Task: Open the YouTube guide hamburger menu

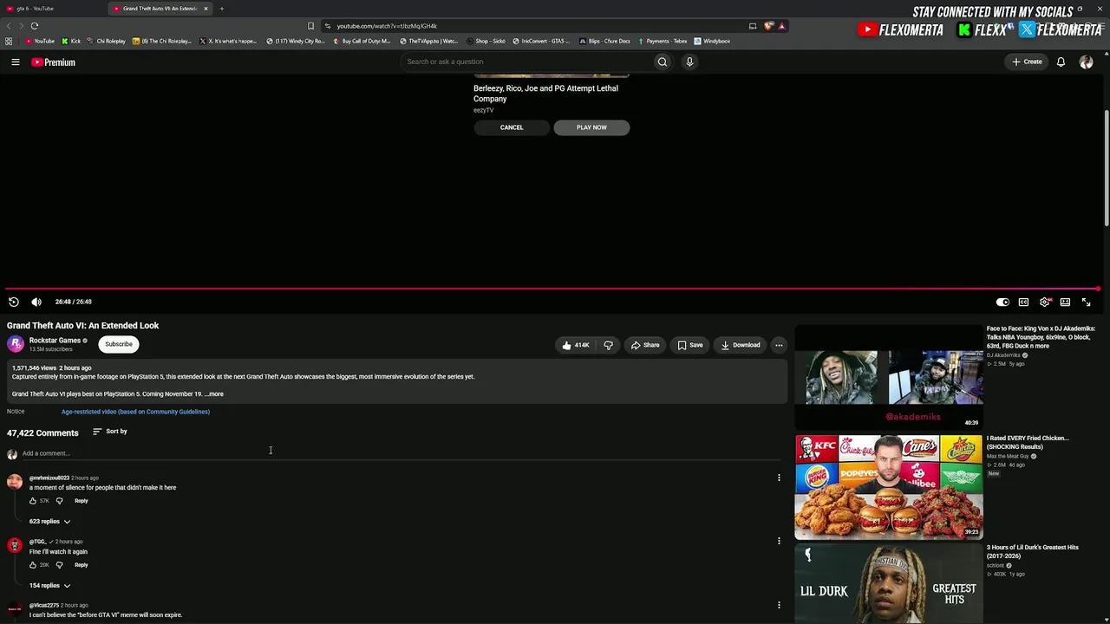Action: coord(15,62)
